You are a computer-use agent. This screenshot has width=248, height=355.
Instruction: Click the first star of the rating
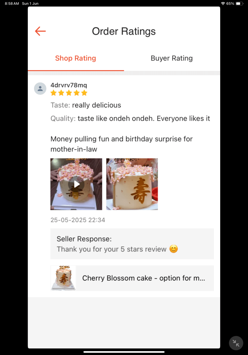(53, 93)
